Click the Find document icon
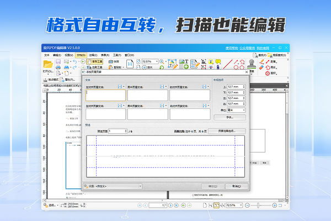This screenshot has width=331, height=221. coord(255,55)
